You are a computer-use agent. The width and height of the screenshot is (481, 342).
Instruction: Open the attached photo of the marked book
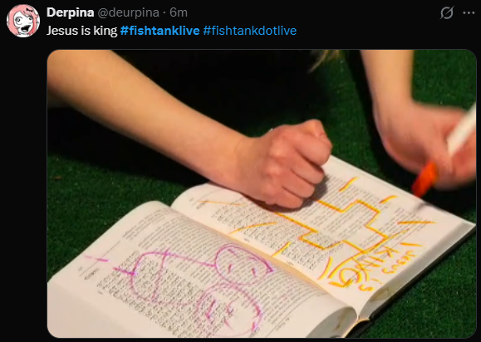262,193
